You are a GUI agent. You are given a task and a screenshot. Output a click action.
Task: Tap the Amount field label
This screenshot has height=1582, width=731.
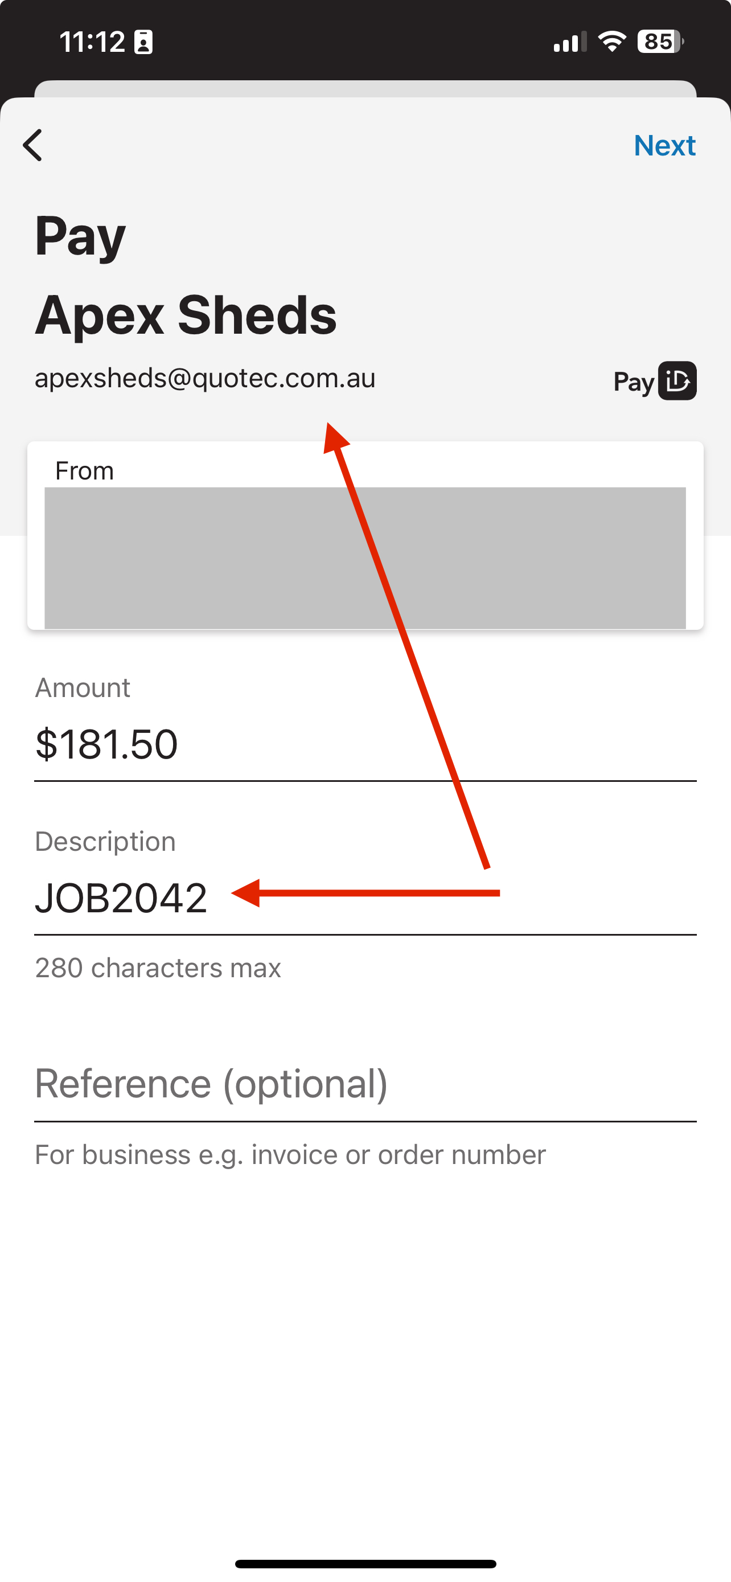click(x=82, y=688)
